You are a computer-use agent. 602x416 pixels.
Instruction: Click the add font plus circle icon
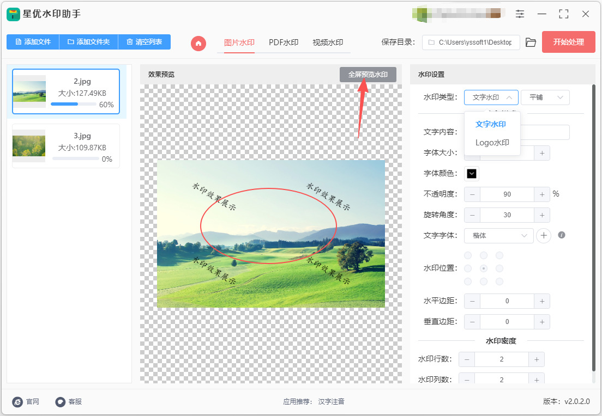click(544, 235)
